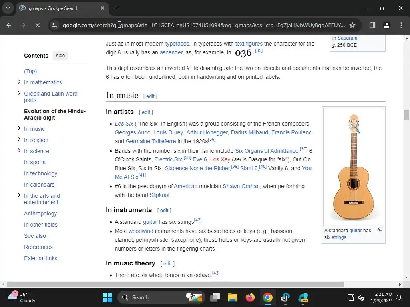This screenshot has height=307, width=410.
Task: Open the Slipknot link
Action: 159,195
